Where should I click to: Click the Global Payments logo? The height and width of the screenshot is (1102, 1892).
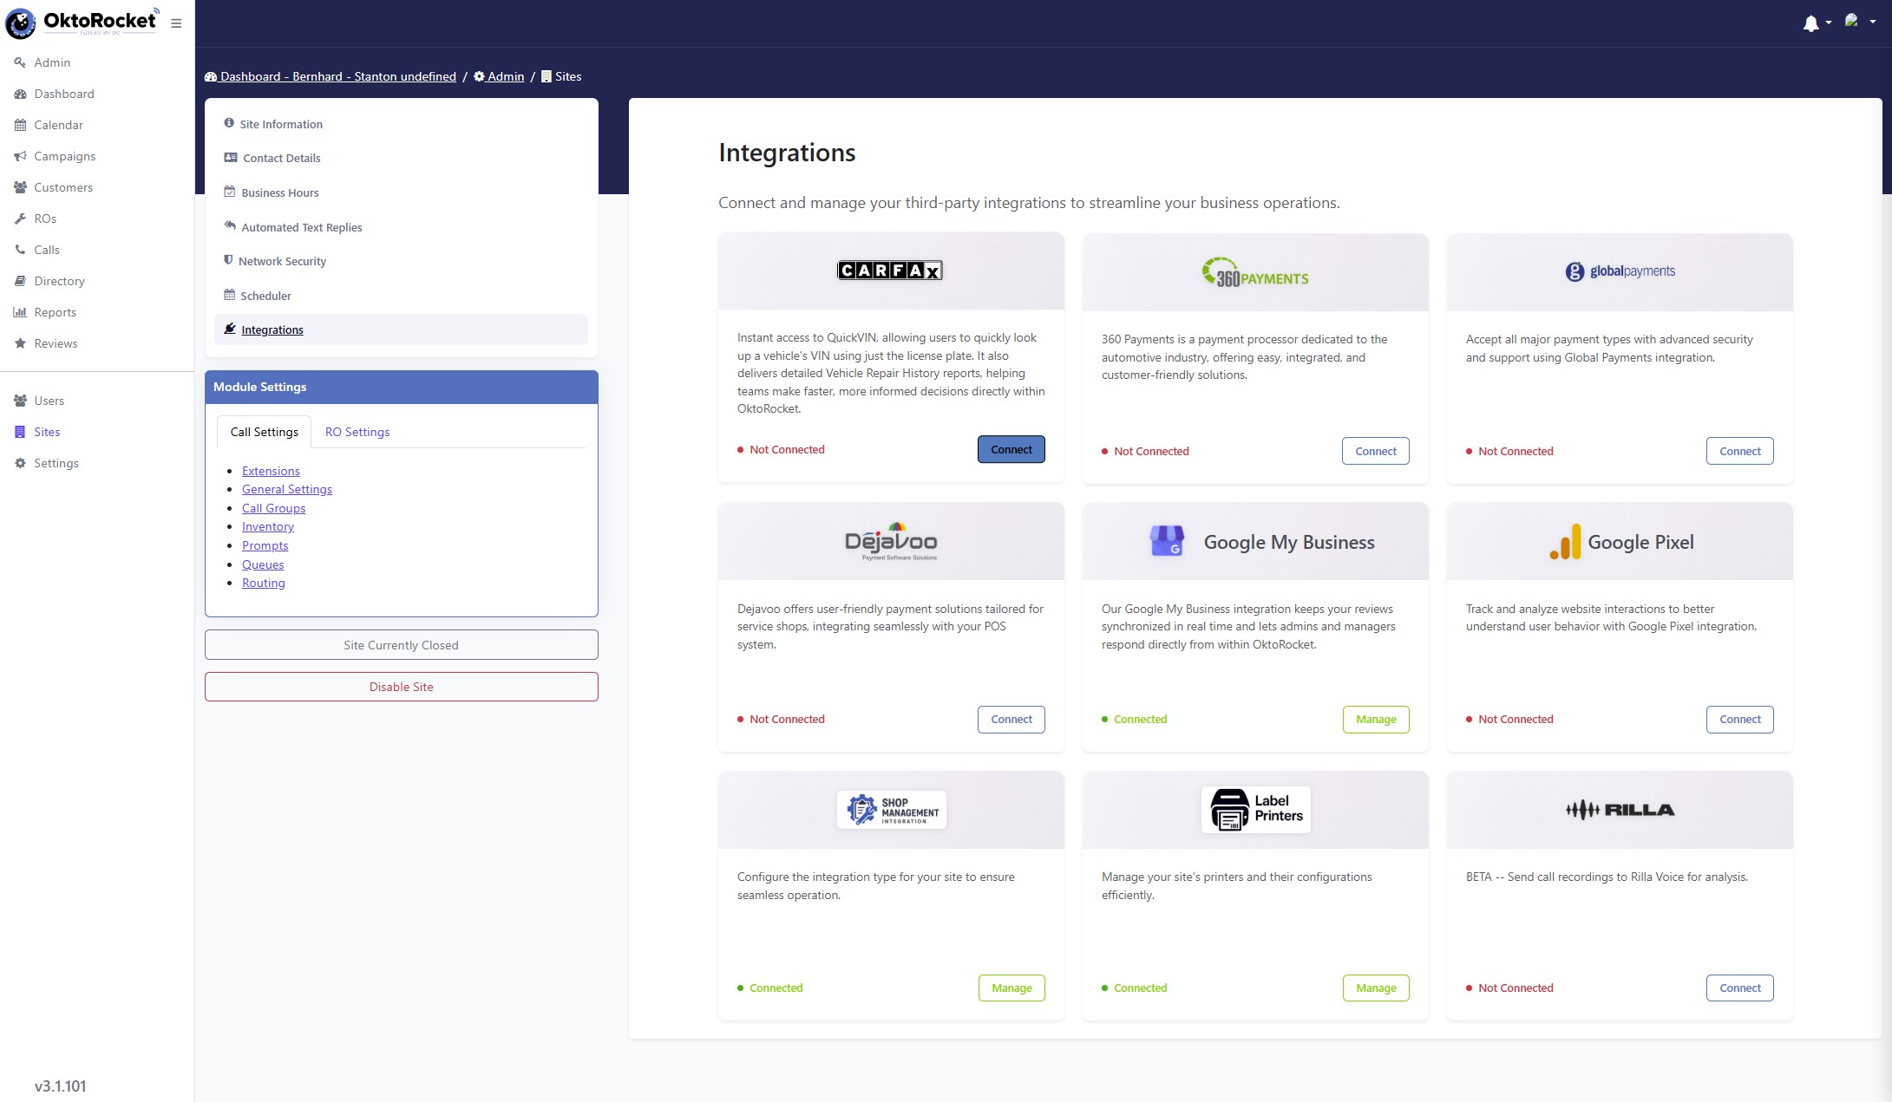click(1620, 271)
